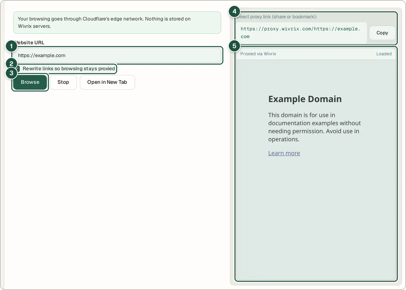Click the Stop button
This screenshot has height=290, width=406.
click(63, 82)
